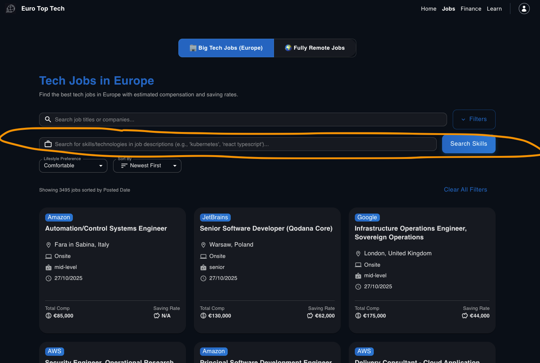Go to Home in navigation
Viewport: 540px width, 363px height.
pos(428,9)
